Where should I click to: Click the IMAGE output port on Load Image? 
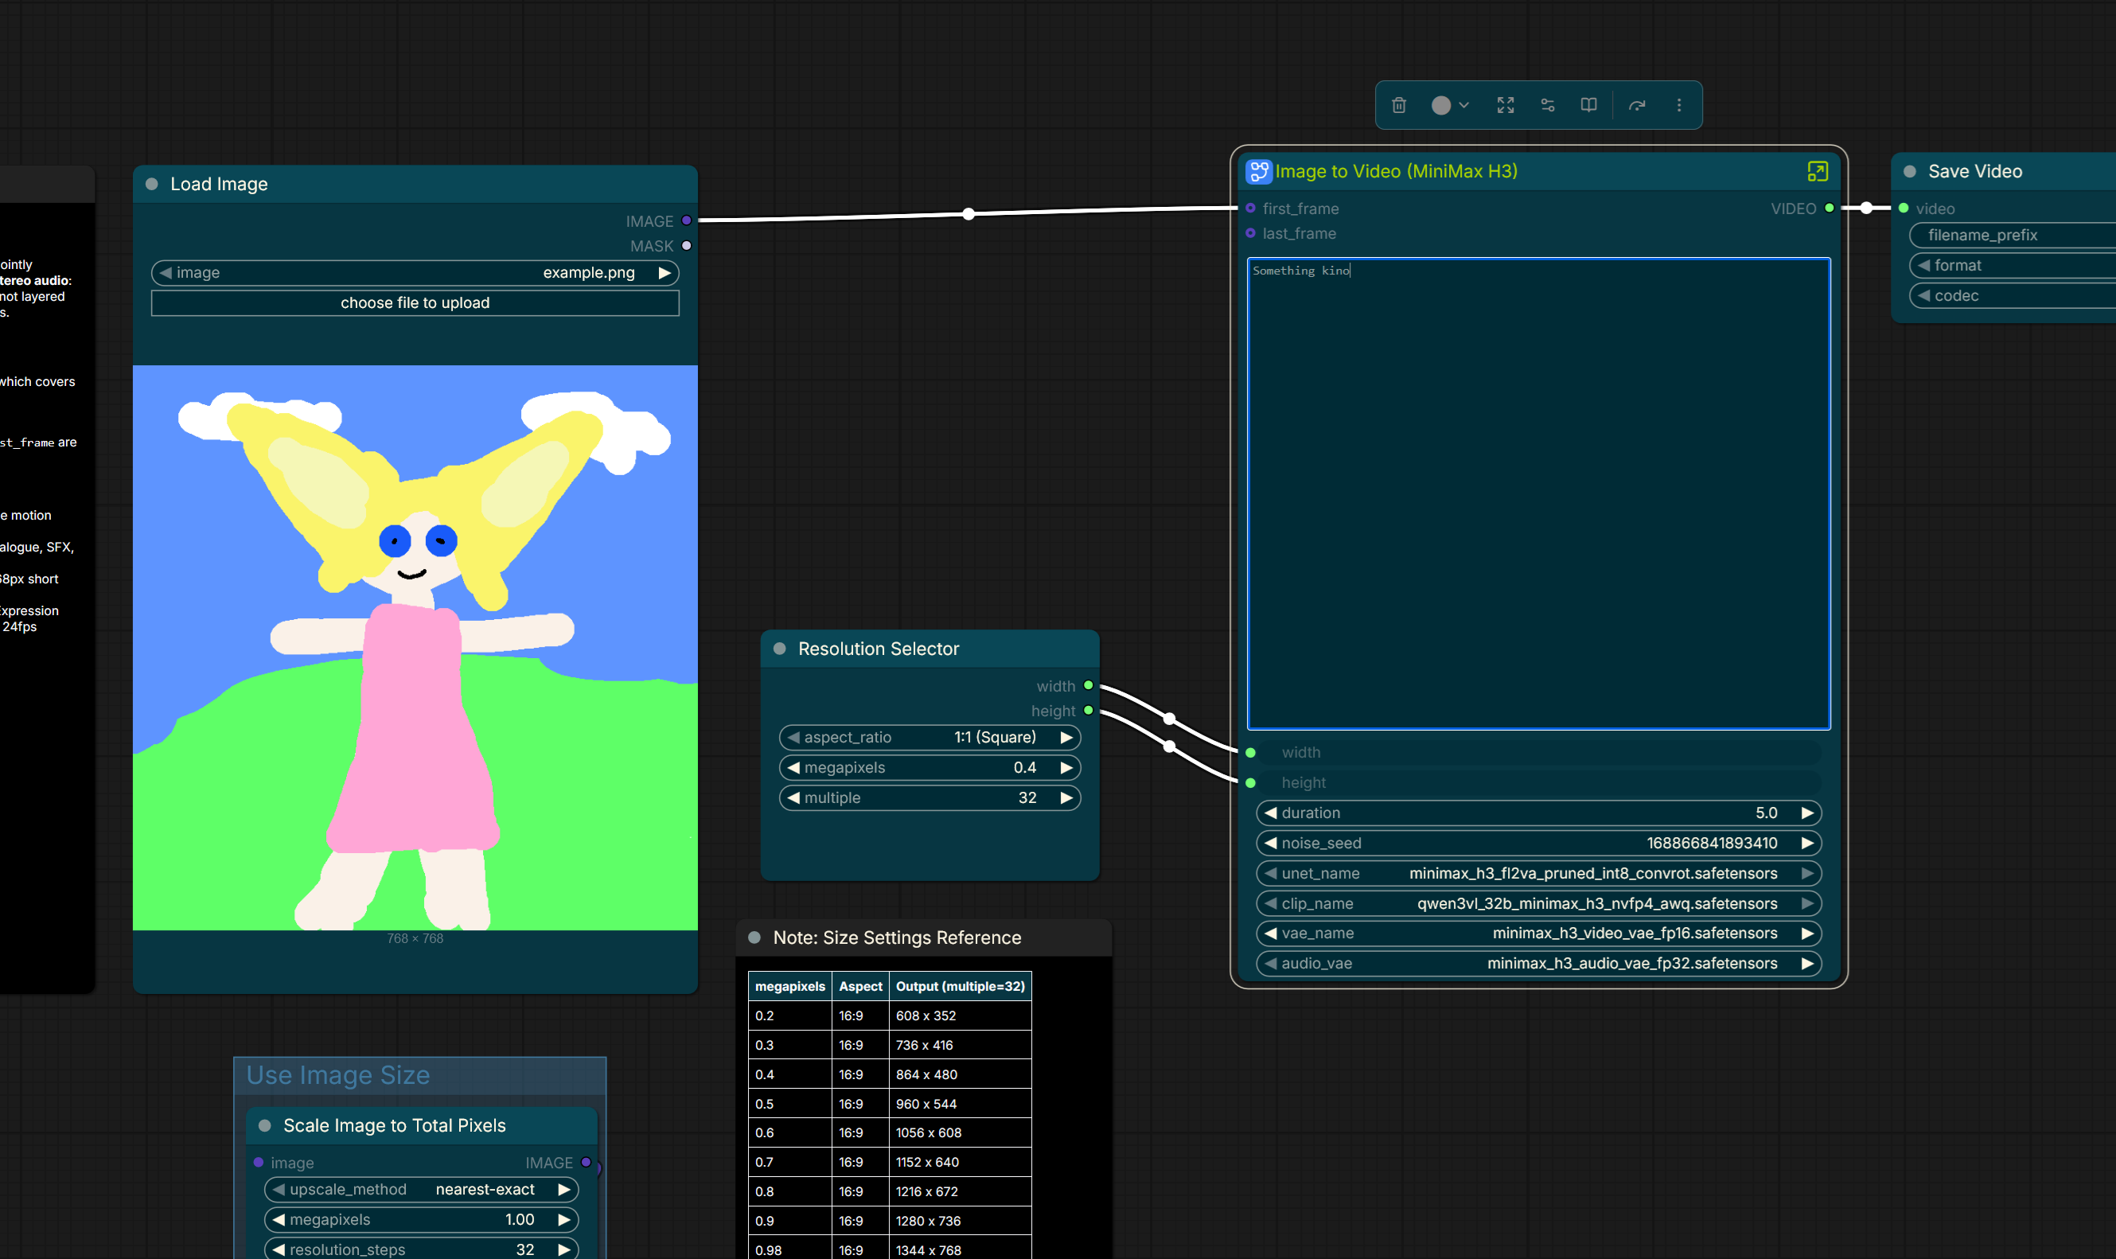[x=686, y=220]
